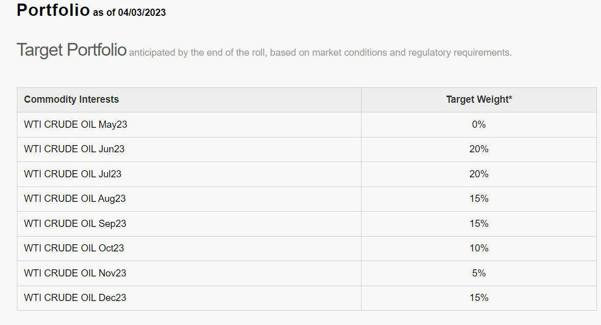Click the Target Portfolio section title
Screen dimensions: 601x325
(x=71, y=50)
